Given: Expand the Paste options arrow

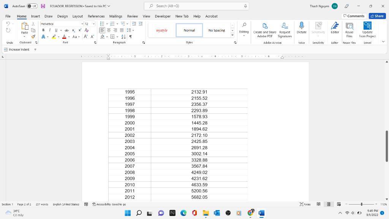Looking at the screenshot, I should point(24,36).
